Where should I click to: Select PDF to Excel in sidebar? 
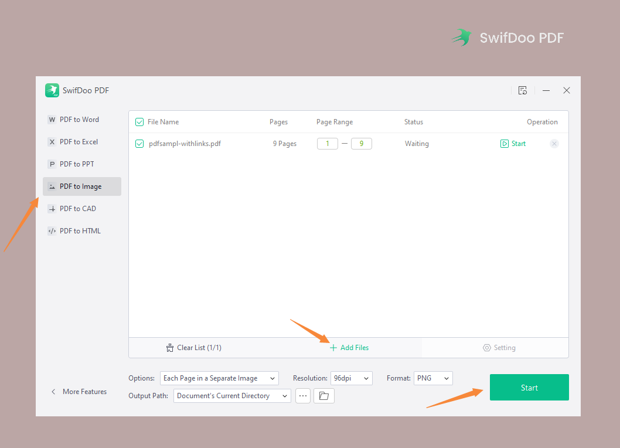[82, 142]
